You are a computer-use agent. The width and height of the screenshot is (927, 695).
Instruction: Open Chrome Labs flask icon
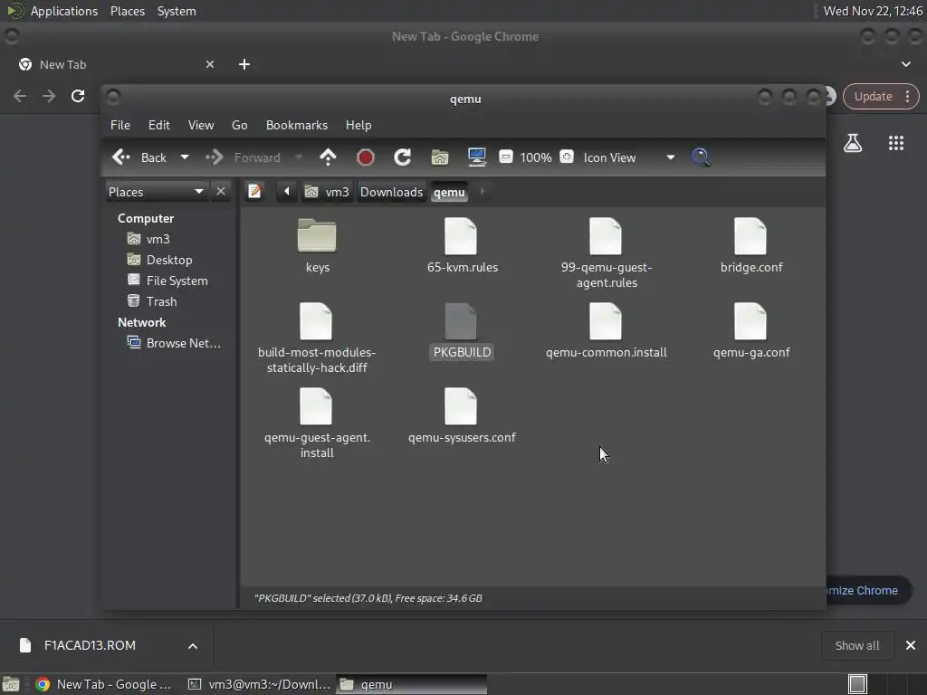pos(853,143)
